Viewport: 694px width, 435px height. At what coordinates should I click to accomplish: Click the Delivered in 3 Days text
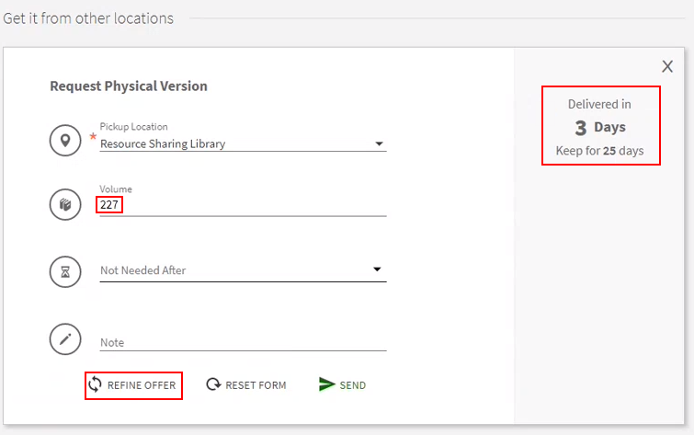(599, 117)
